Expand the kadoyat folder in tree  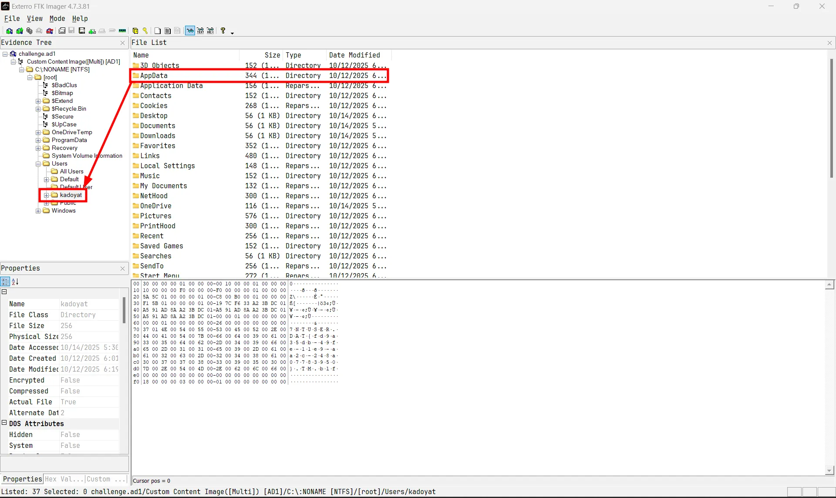point(47,195)
